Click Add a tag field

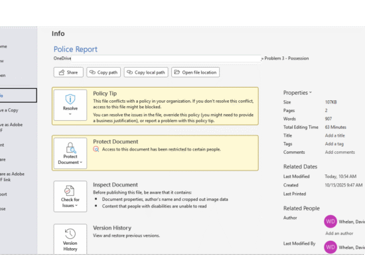334,144
